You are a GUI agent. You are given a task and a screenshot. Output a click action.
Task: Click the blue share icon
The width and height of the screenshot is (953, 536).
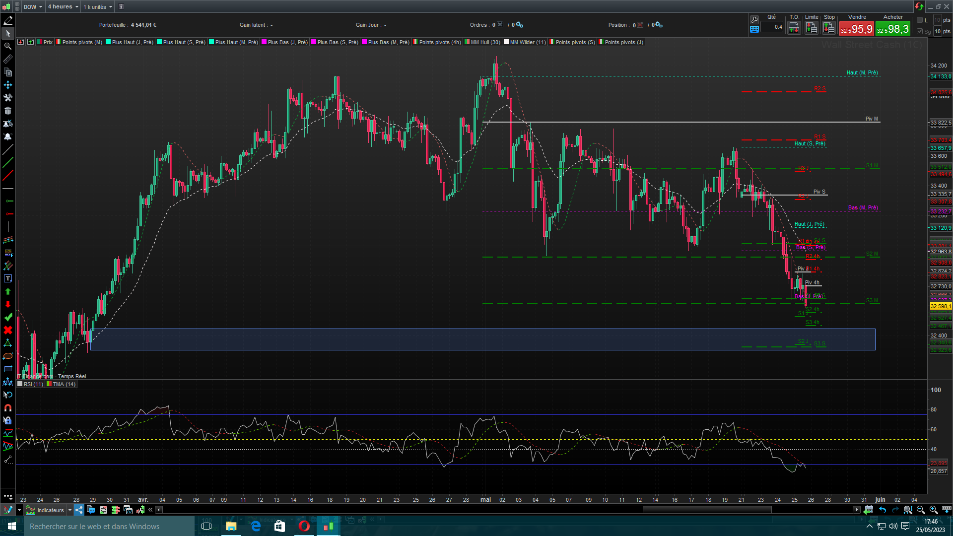pos(79,510)
